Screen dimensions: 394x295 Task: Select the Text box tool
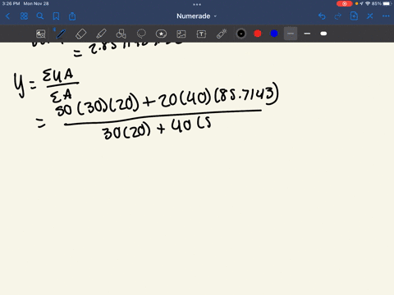[201, 34]
